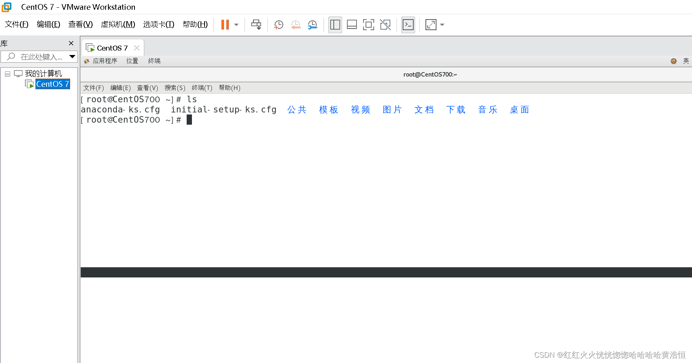Open terminal 终端(T) menu

(202, 88)
